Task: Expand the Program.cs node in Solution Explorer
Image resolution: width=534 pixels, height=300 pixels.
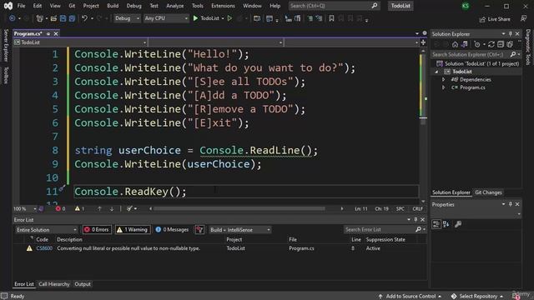Action: point(443,87)
